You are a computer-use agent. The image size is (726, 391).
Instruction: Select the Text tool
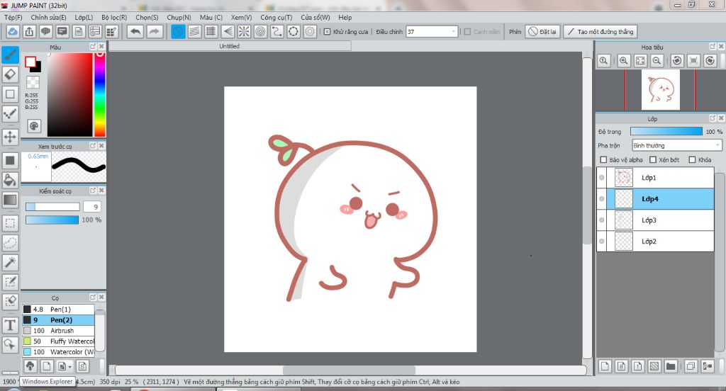10,325
